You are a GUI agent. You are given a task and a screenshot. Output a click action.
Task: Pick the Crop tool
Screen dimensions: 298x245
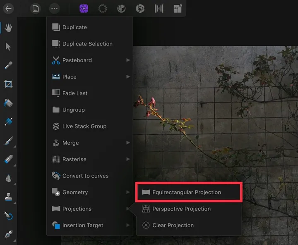coord(8,84)
